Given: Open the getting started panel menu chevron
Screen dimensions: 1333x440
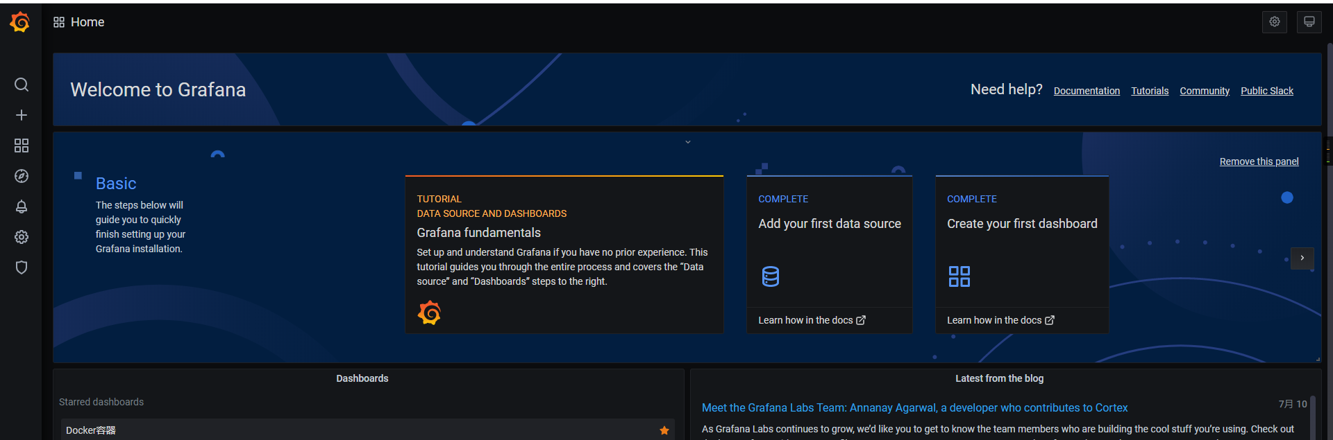Looking at the screenshot, I should [x=688, y=142].
